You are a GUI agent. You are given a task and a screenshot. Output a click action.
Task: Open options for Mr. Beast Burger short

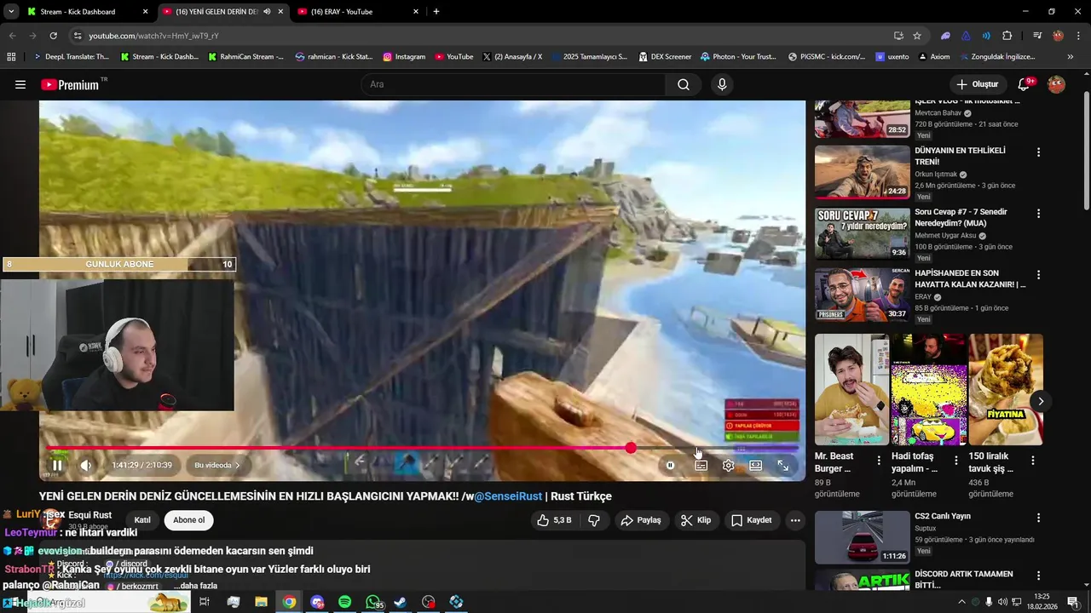879,460
